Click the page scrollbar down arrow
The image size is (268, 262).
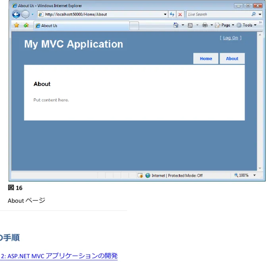pos(260,168)
